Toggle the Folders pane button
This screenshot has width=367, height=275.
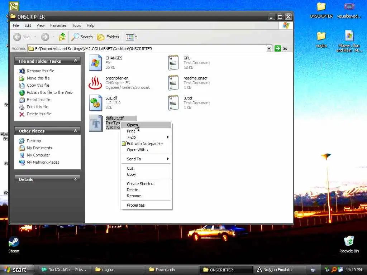coord(108,37)
